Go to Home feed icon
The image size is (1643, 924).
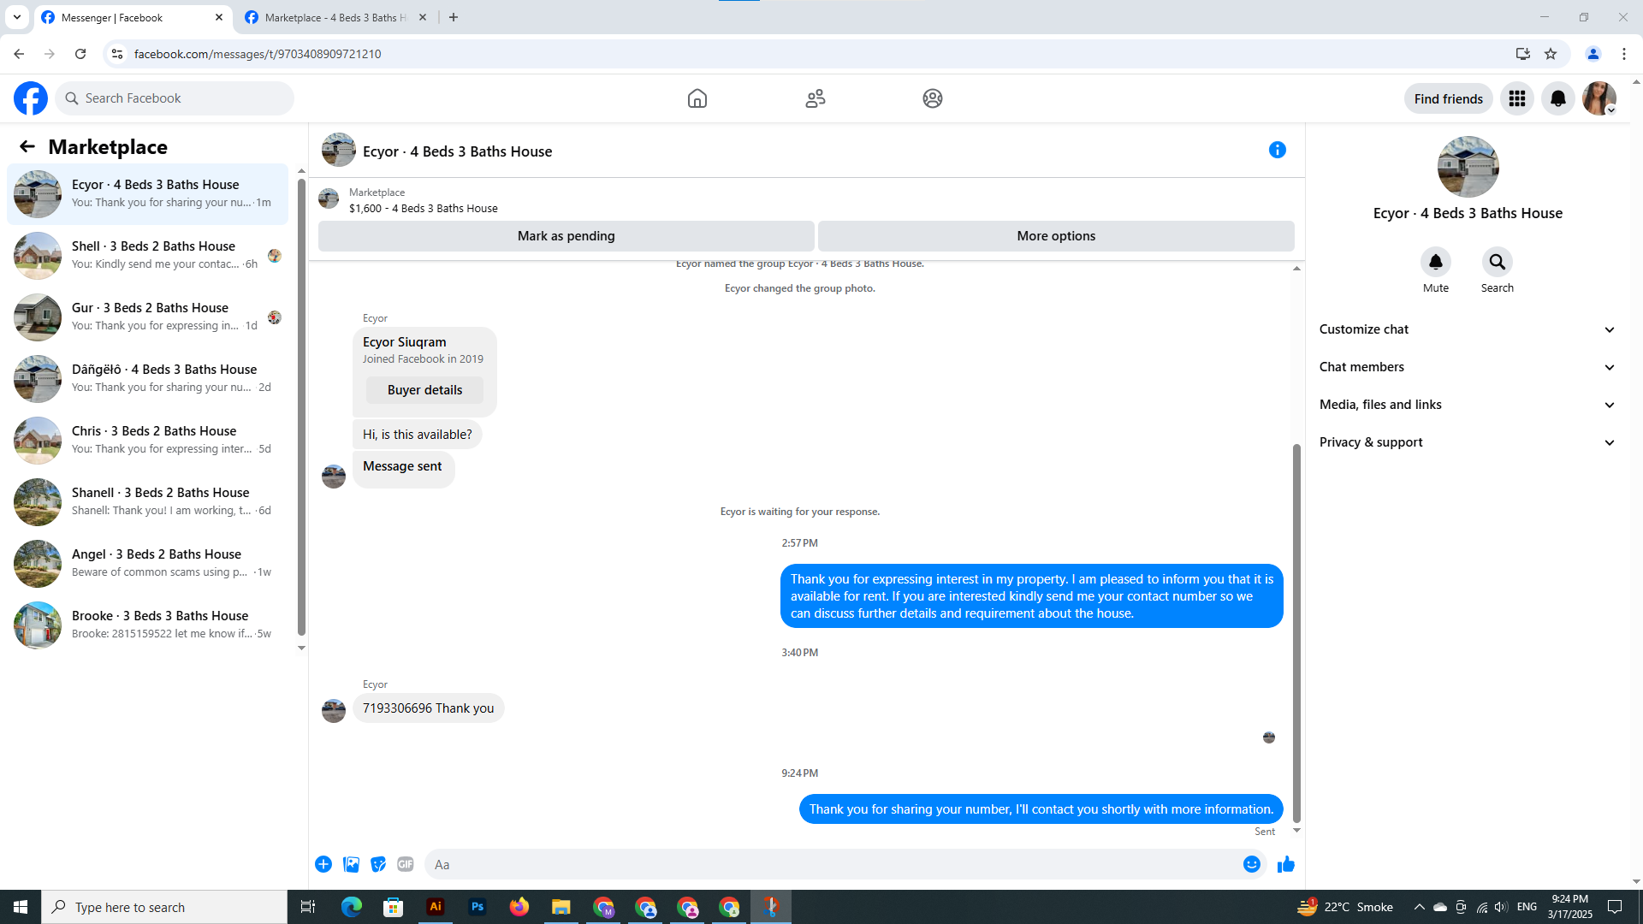(x=697, y=98)
